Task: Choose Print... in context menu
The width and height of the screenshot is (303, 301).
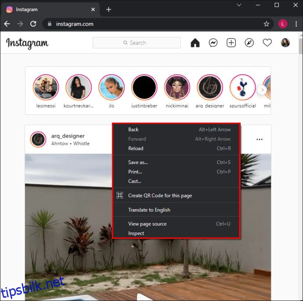Action: point(176,172)
